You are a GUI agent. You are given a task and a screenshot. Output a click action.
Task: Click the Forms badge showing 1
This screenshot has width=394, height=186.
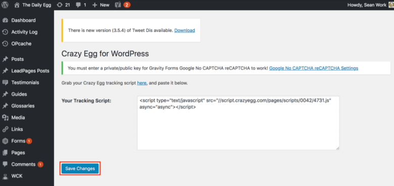tap(29, 141)
